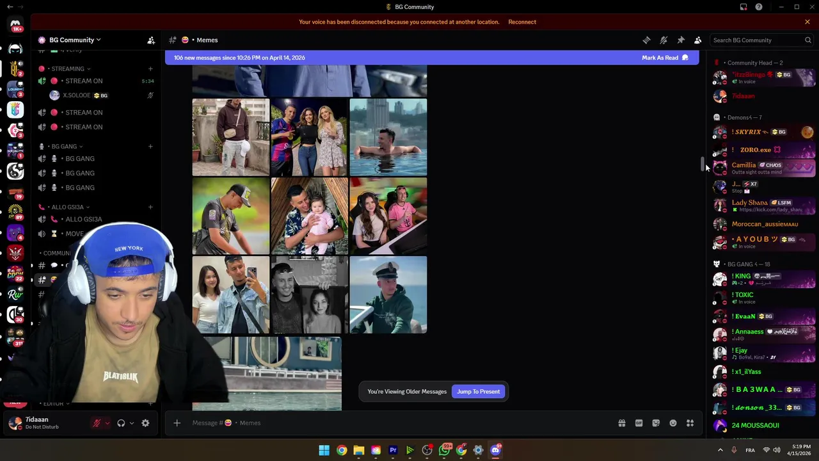Open the Apps launcher icon in message bar
This screenshot has height=461, width=819.
coord(690,423)
